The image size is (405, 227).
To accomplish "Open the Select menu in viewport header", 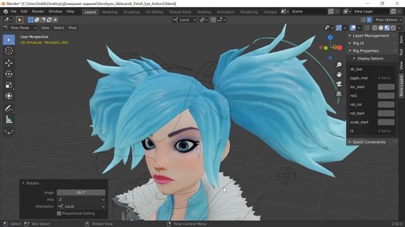I will pyautogui.click(x=59, y=28).
